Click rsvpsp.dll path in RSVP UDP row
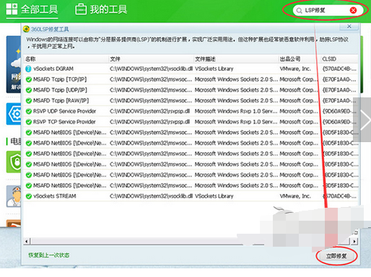Viewport: 371px width, 277px height. click(x=149, y=111)
